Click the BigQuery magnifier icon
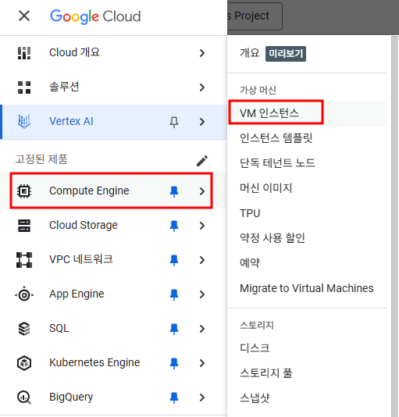 click(x=24, y=397)
